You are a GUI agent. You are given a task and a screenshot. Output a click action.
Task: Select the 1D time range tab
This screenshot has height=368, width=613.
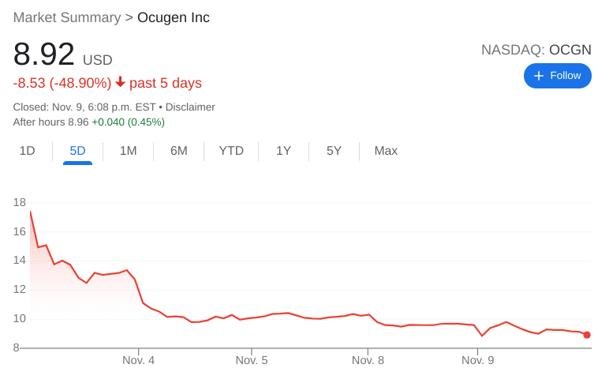point(28,151)
